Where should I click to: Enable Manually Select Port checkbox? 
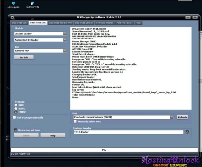pyautogui.click(x=75, y=122)
